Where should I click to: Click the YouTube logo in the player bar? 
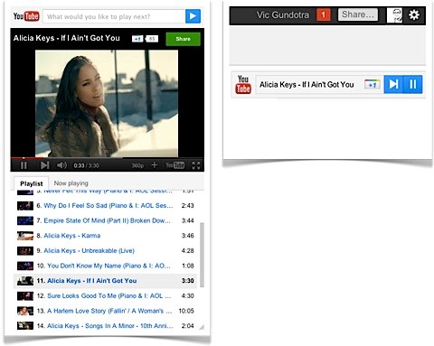click(x=175, y=165)
